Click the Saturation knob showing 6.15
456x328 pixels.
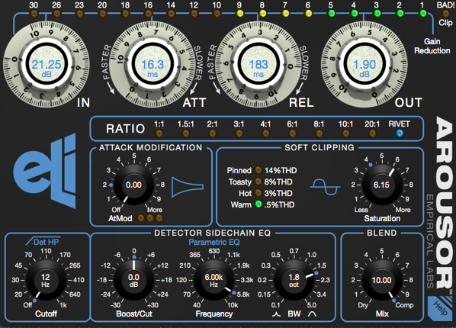pos(381,185)
